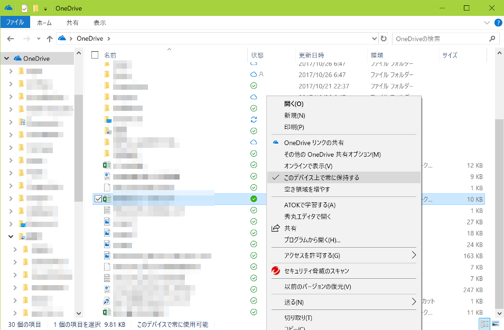Sort by the 状態 column header
The image size is (504, 330).
pos(257,55)
